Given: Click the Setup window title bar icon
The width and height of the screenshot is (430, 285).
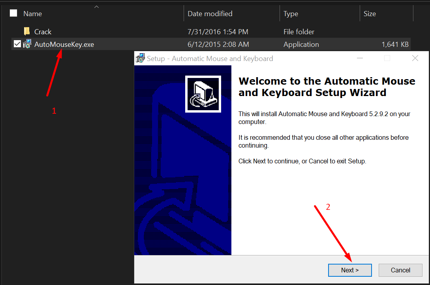Looking at the screenshot, I should click(140, 58).
